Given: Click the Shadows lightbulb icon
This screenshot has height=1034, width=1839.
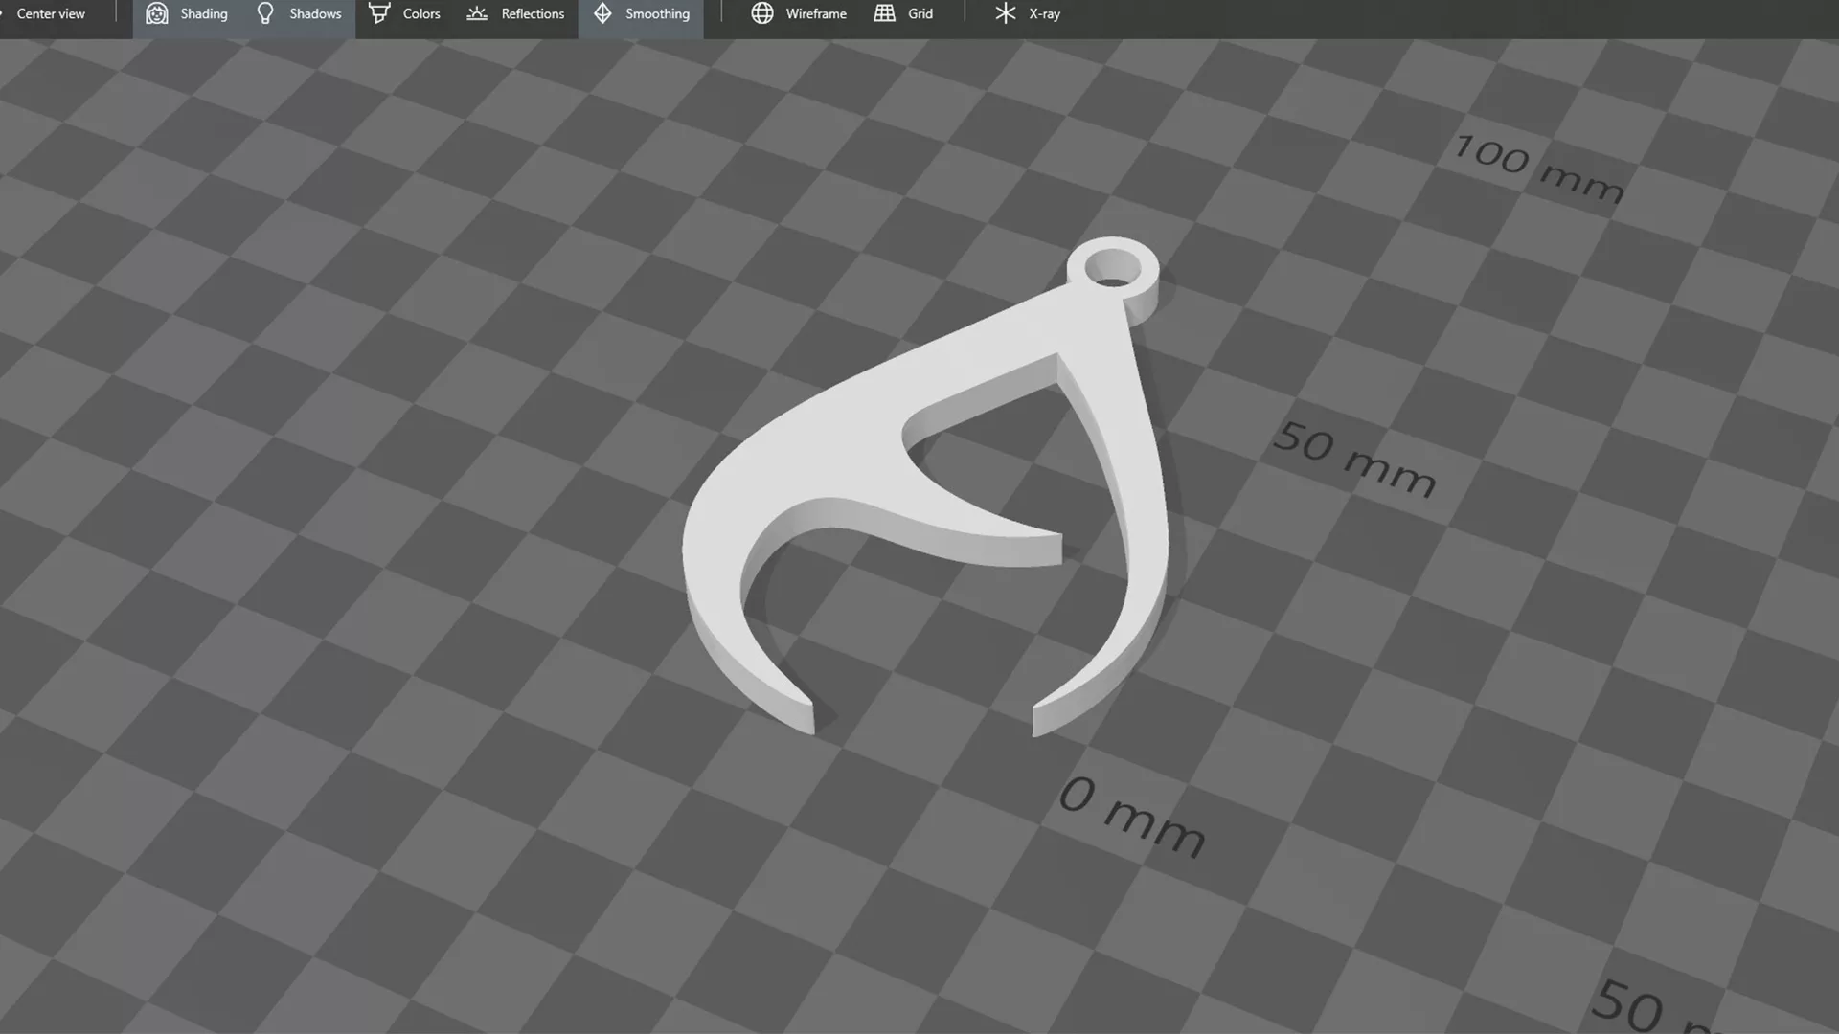Looking at the screenshot, I should click(x=265, y=13).
